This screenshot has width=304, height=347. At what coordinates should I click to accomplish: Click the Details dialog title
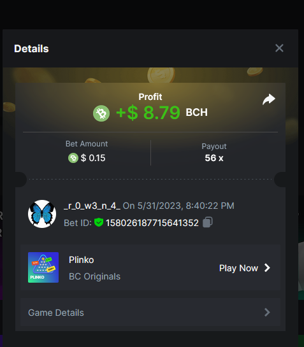(31, 48)
